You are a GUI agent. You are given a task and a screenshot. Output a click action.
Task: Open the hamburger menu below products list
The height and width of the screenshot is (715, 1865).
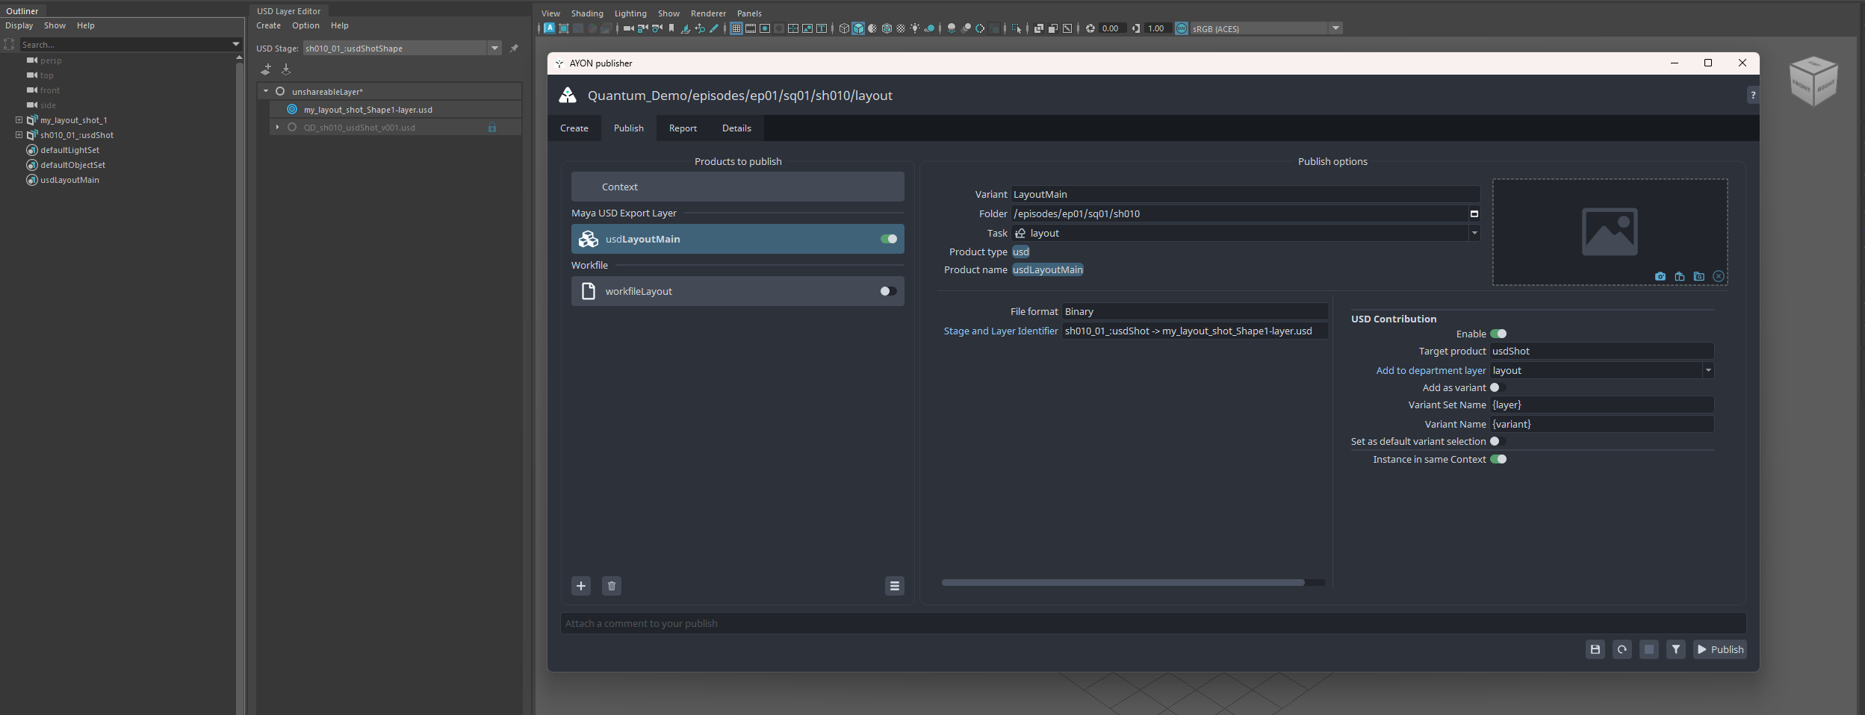894,586
